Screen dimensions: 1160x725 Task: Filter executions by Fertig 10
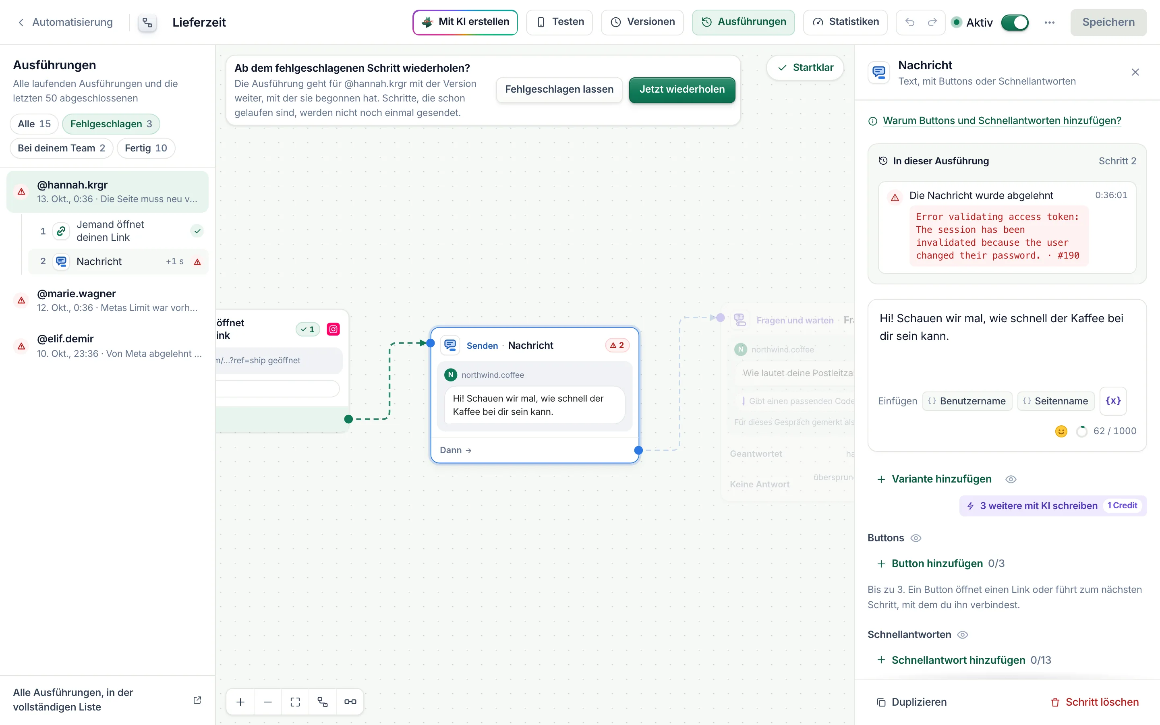pyautogui.click(x=146, y=148)
